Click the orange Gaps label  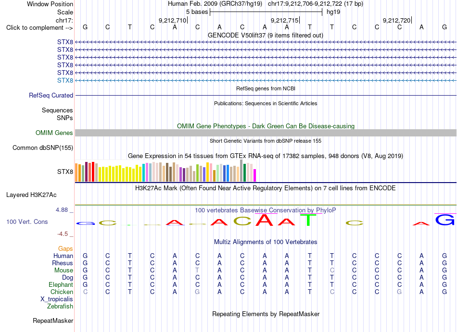(65, 248)
